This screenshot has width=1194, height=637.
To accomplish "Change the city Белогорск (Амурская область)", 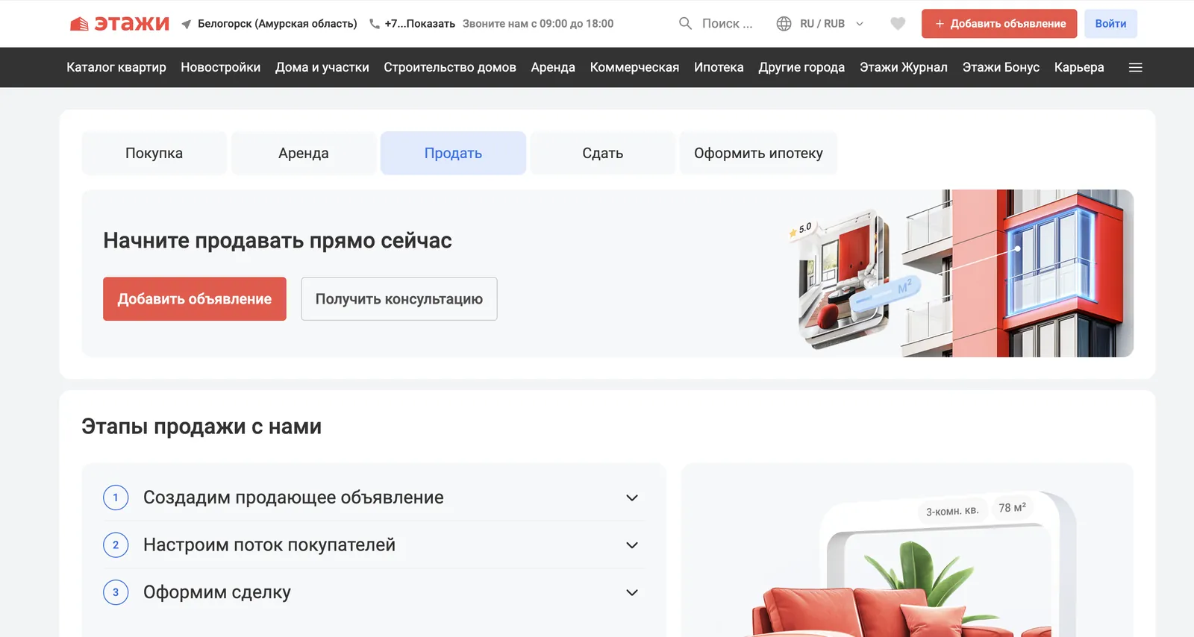I will (278, 24).
